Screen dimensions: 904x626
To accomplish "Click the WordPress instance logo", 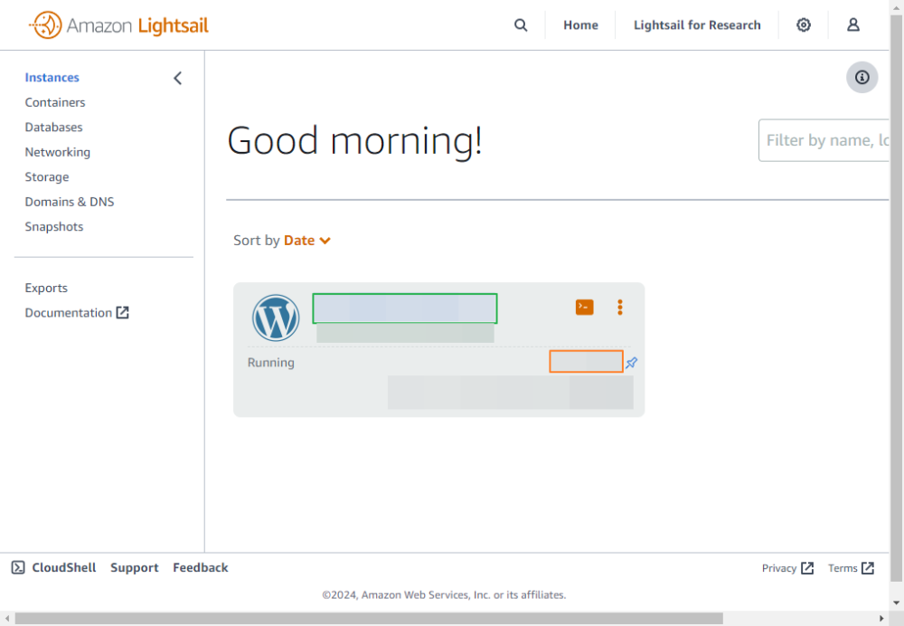I will [276, 318].
